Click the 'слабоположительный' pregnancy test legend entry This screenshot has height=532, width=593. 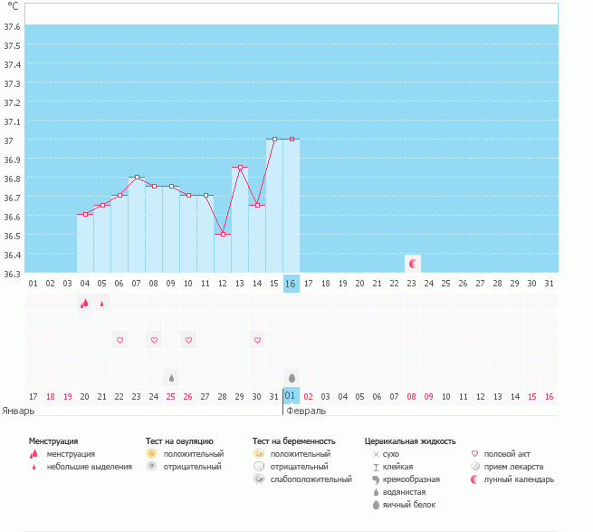tap(310, 479)
